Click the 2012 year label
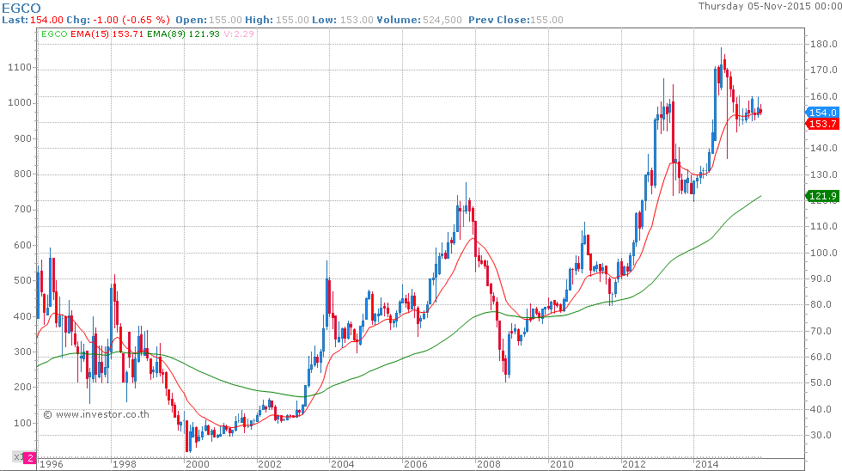842x471 pixels. tap(634, 464)
